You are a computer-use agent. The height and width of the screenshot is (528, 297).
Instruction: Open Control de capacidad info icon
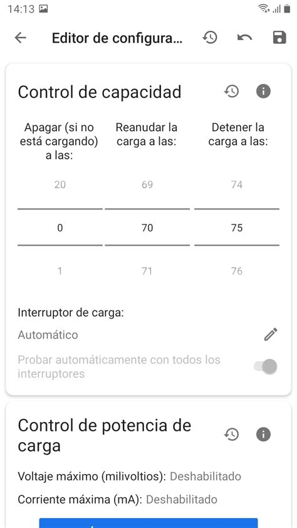tap(263, 92)
